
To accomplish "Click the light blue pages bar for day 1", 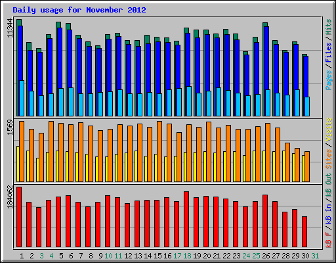I will coord(22,98).
